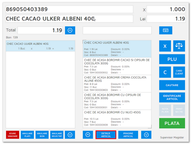
Task: Click the barcode field 869050403389
Action: coord(69,9)
